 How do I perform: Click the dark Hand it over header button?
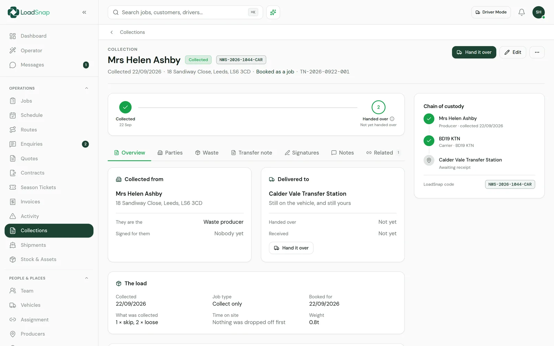pos(474,52)
